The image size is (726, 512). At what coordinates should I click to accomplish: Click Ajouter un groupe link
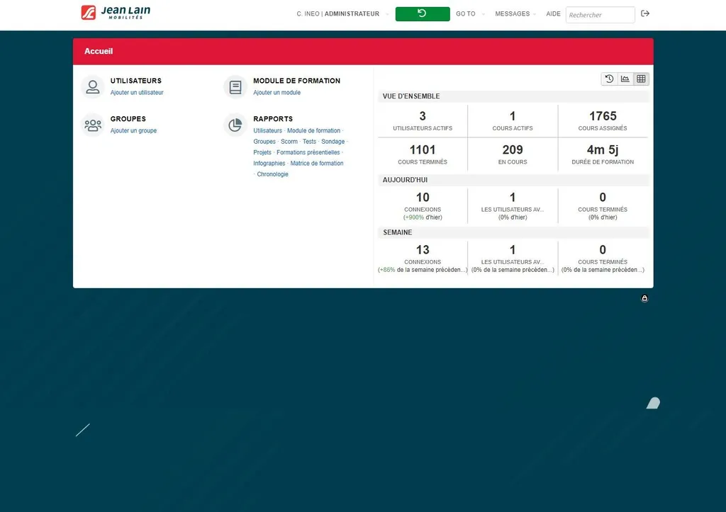133,130
